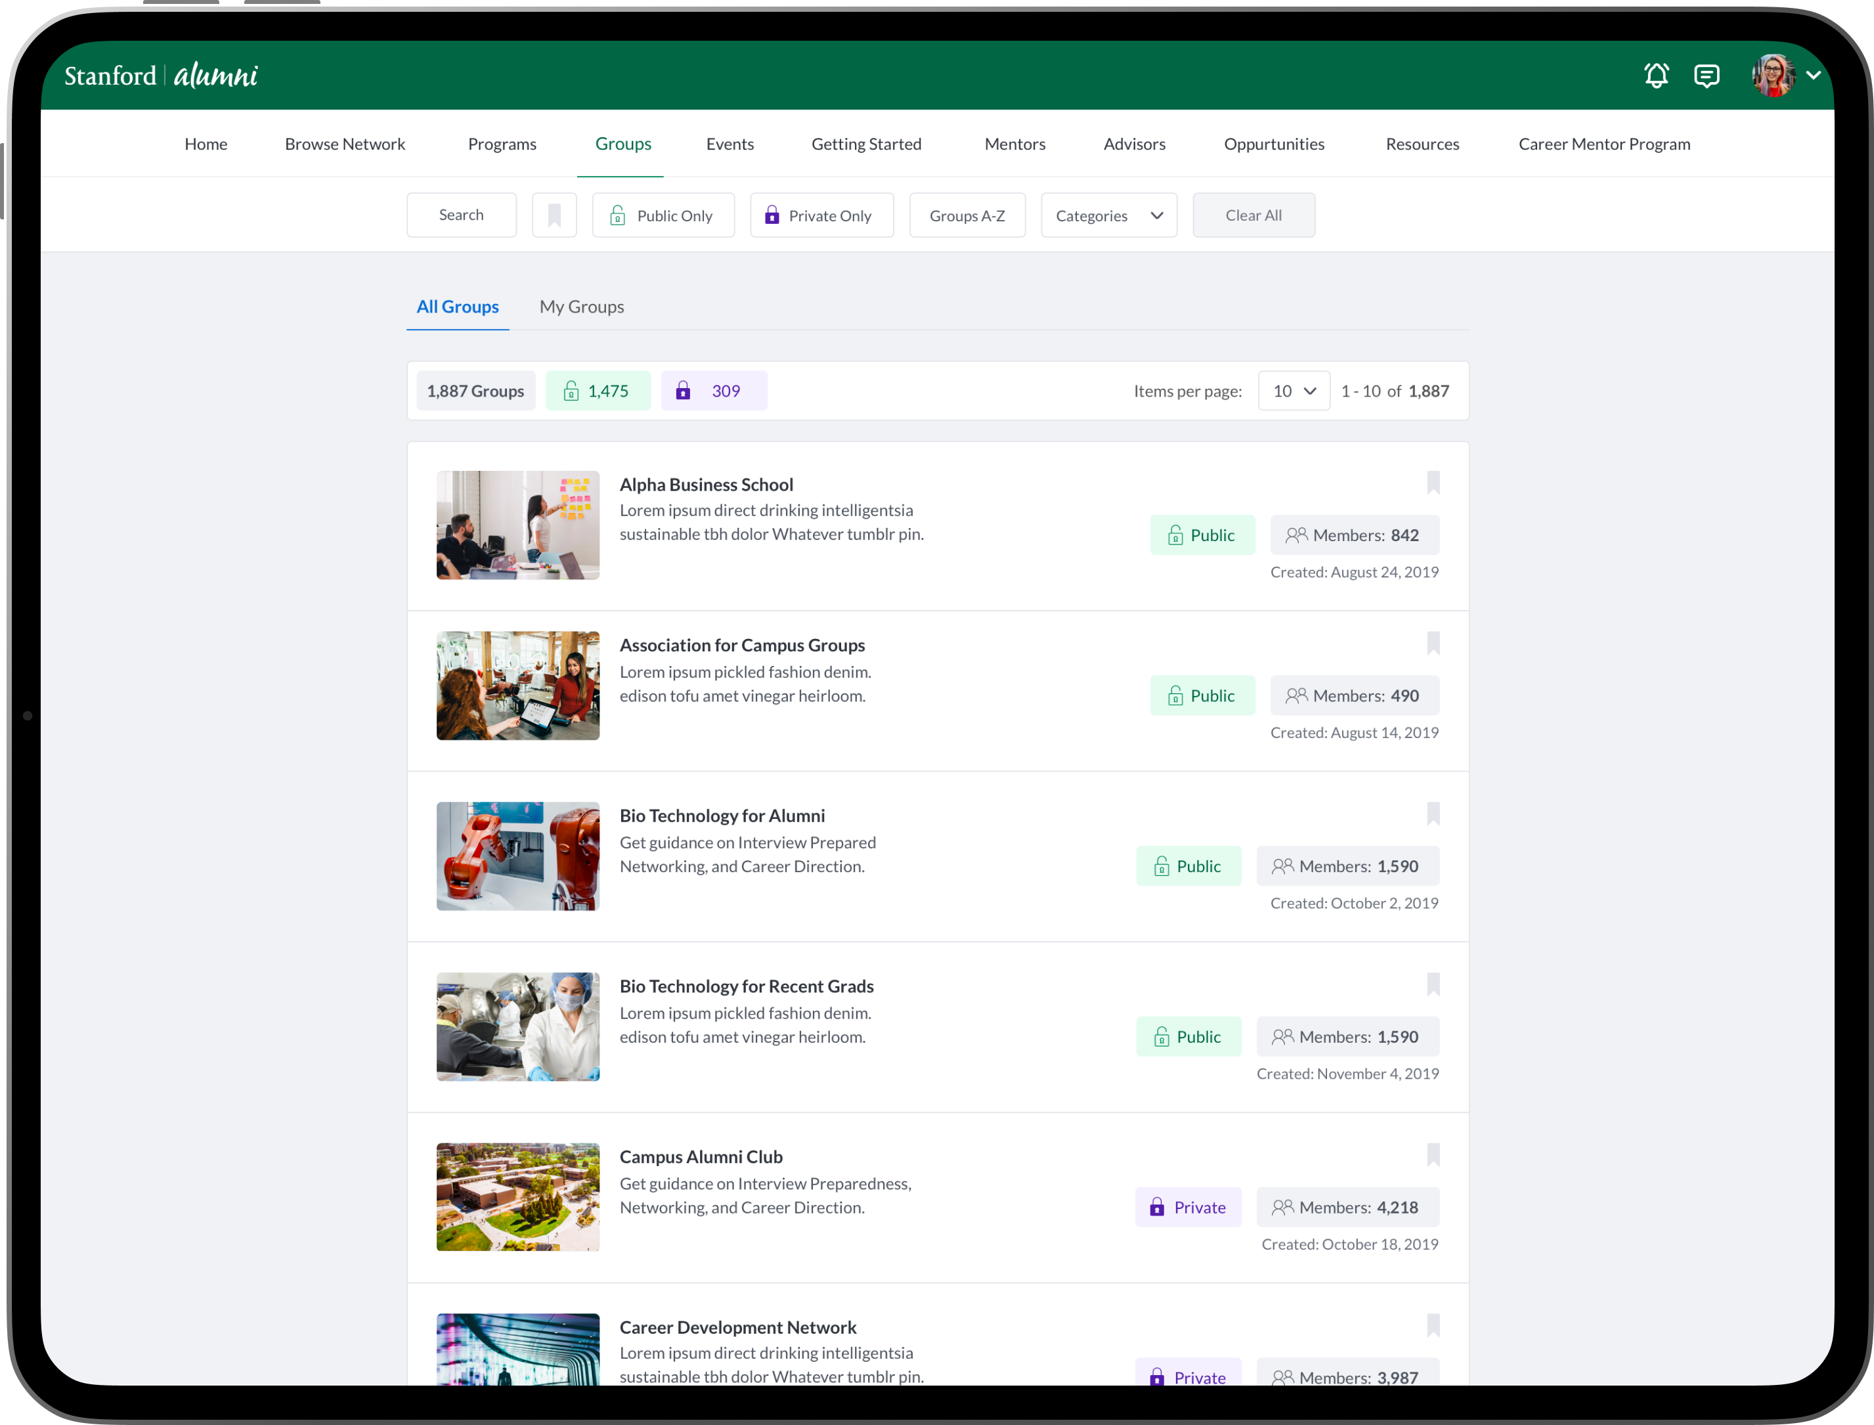The height and width of the screenshot is (1425, 1874).
Task: Click the green 1,475 public groups count
Action: tap(598, 391)
